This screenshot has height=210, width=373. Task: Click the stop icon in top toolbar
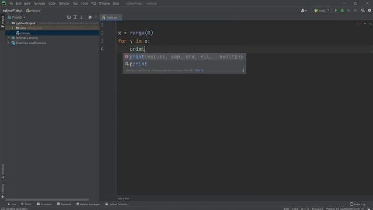click(x=355, y=10)
